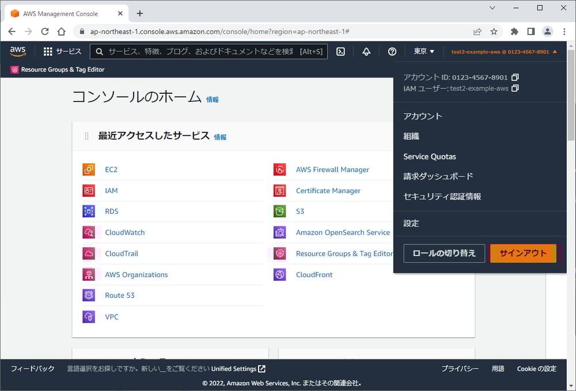The height and width of the screenshot is (391, 576).
Task: Open the CloudFront service icon
Action: (279, 274)
